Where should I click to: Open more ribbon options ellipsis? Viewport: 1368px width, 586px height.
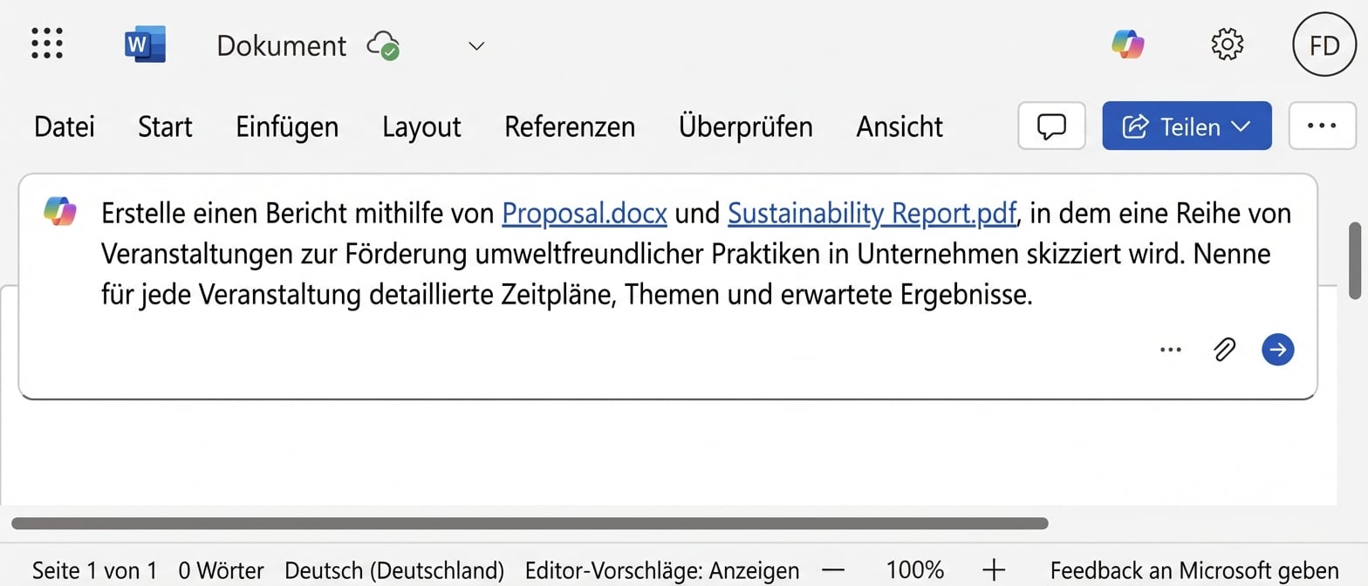(x=1322, y=126)
